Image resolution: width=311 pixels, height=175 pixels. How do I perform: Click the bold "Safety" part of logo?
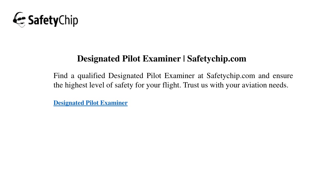pos(43,20)
